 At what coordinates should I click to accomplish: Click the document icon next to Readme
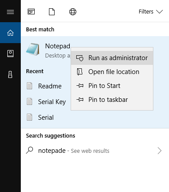pyautogui.click(x=29, y=86)
